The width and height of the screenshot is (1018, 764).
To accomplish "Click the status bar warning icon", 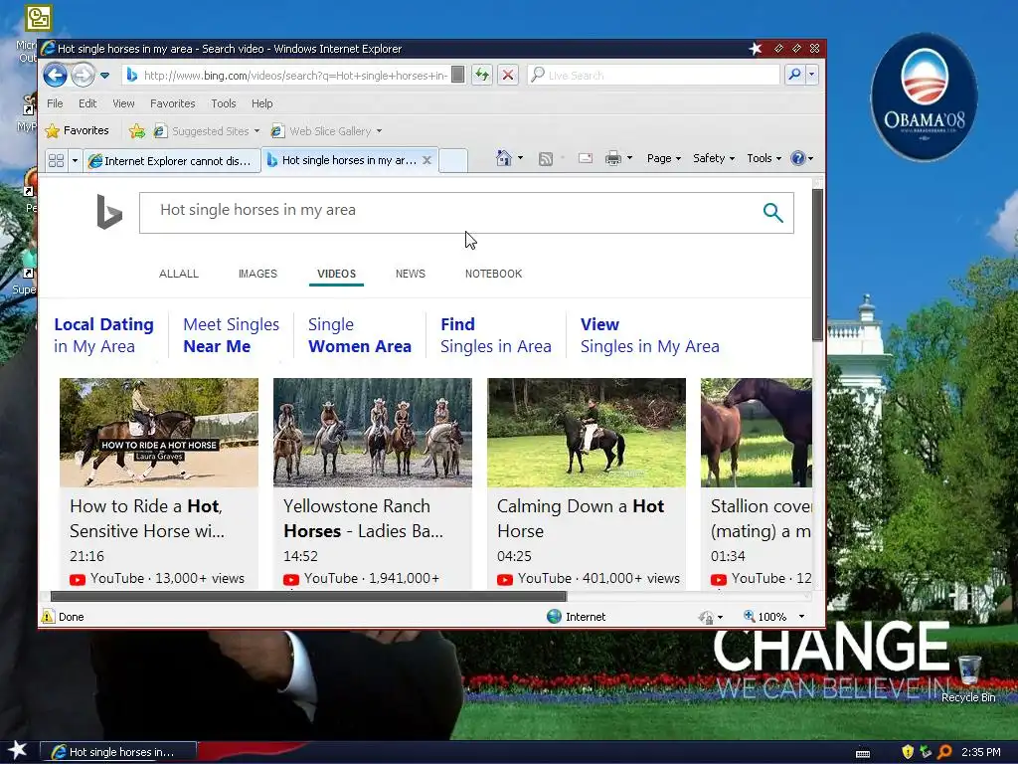I will pos(48,617).
